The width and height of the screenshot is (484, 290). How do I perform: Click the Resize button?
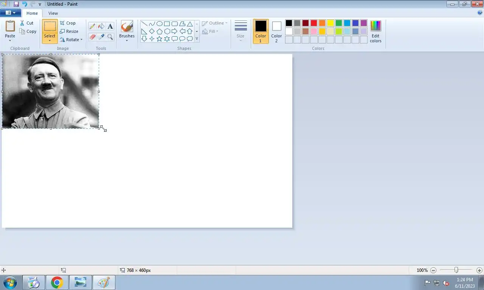pyautogui.click(x=69, y=31)
